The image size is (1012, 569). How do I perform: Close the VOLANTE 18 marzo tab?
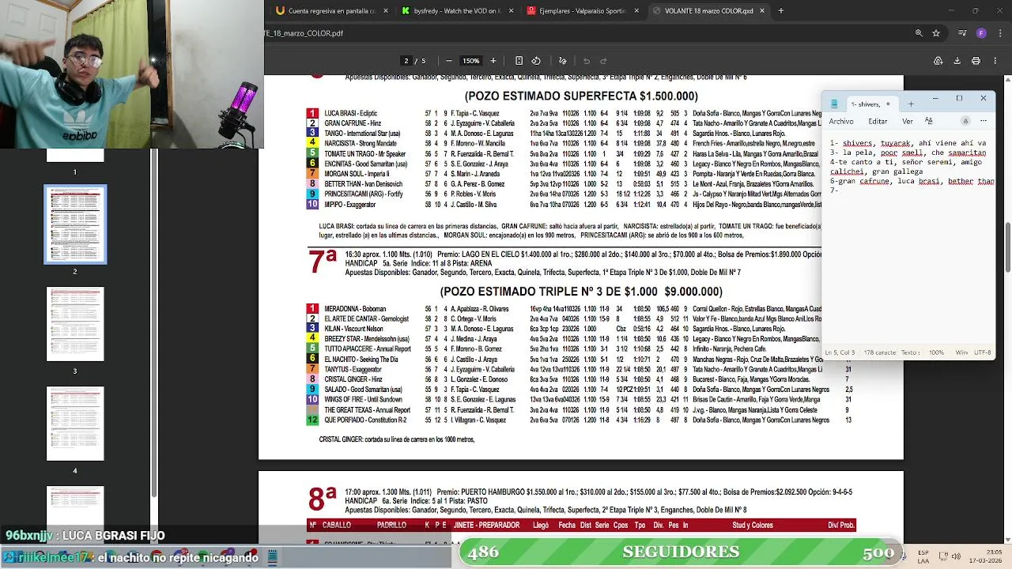(x=762, y=11)
